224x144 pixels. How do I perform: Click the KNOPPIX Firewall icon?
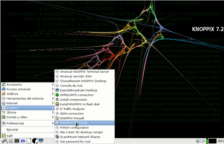pyautogui.click(x=57, y=118)
